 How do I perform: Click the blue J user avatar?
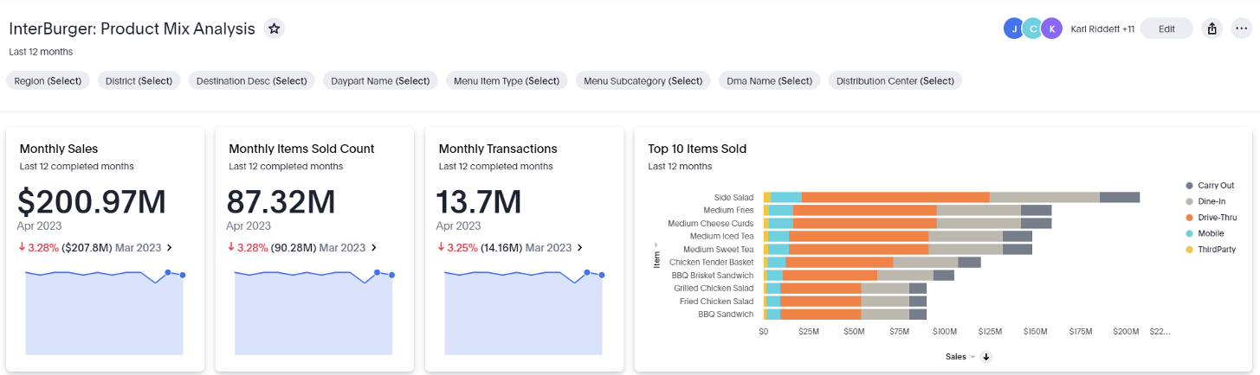[1014, 29]
